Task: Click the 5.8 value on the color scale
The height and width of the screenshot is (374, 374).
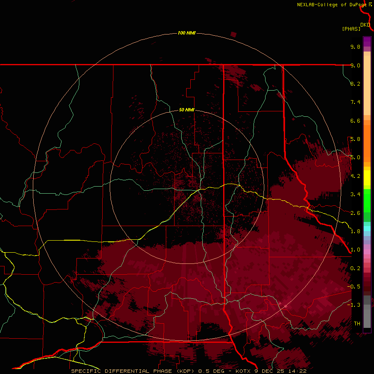Action: coord(355,139)
